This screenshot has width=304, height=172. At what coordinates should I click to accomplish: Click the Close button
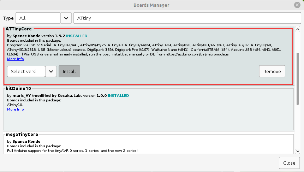(289, 163)
